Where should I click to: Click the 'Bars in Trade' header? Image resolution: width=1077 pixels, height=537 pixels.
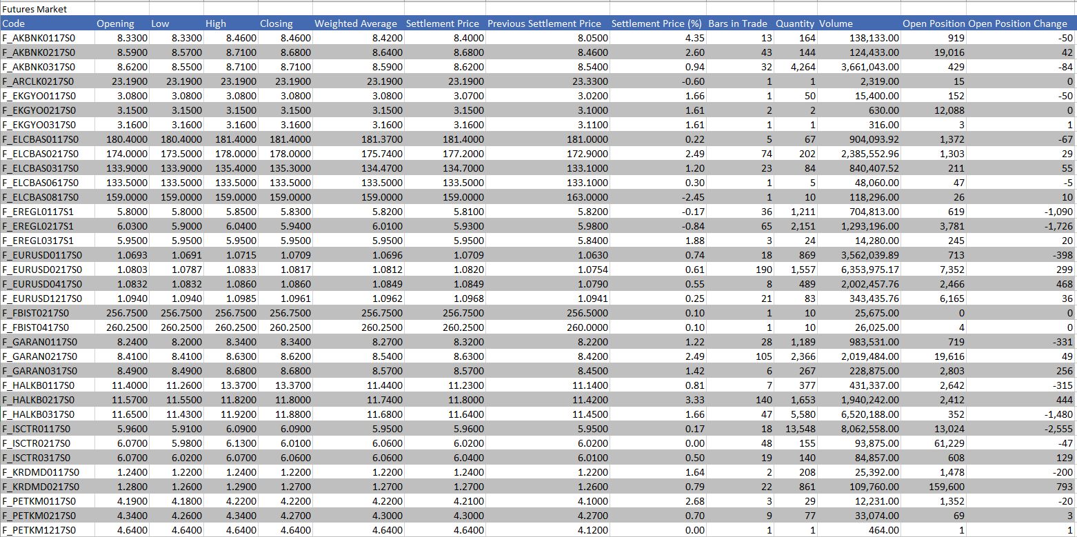point(740,23)
